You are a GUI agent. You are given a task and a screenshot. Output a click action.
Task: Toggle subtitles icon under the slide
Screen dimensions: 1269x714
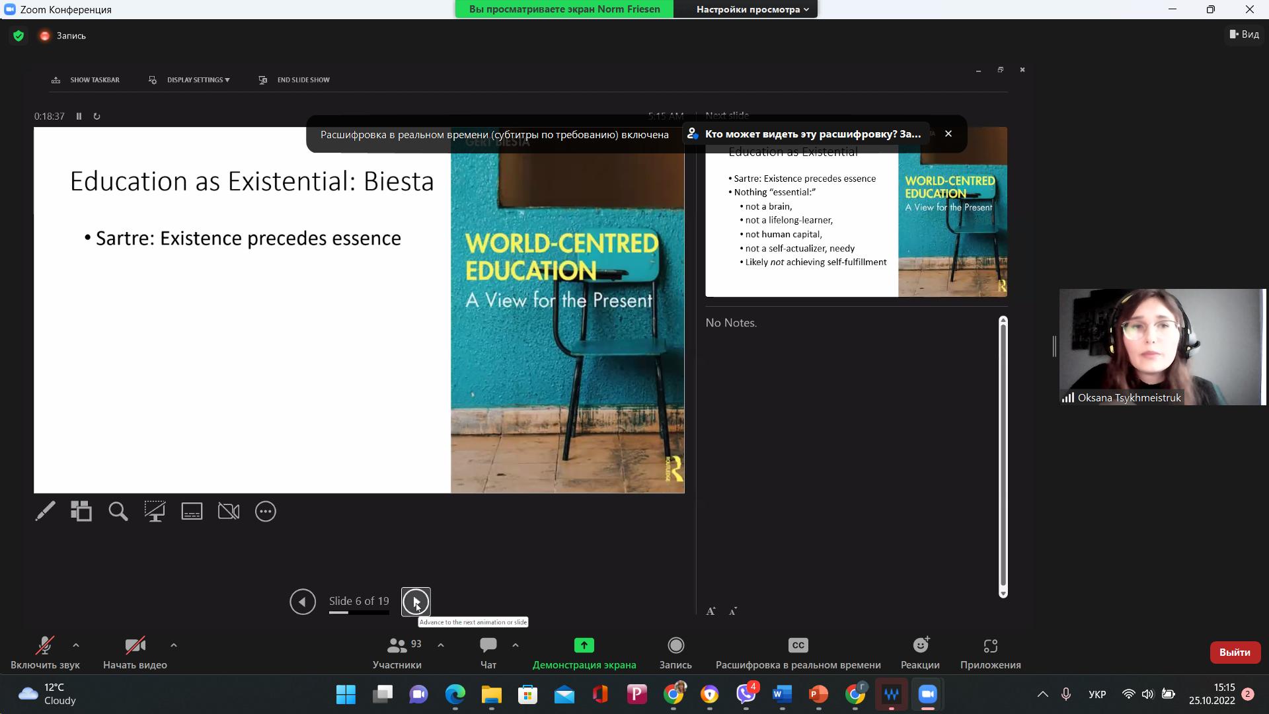(x=192, y=511)
